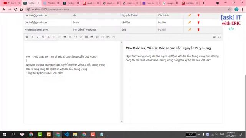Undo the last edit in editor

108,37
